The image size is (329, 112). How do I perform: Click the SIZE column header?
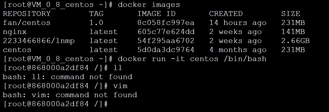pyautogui.click(x=291, y=14)
